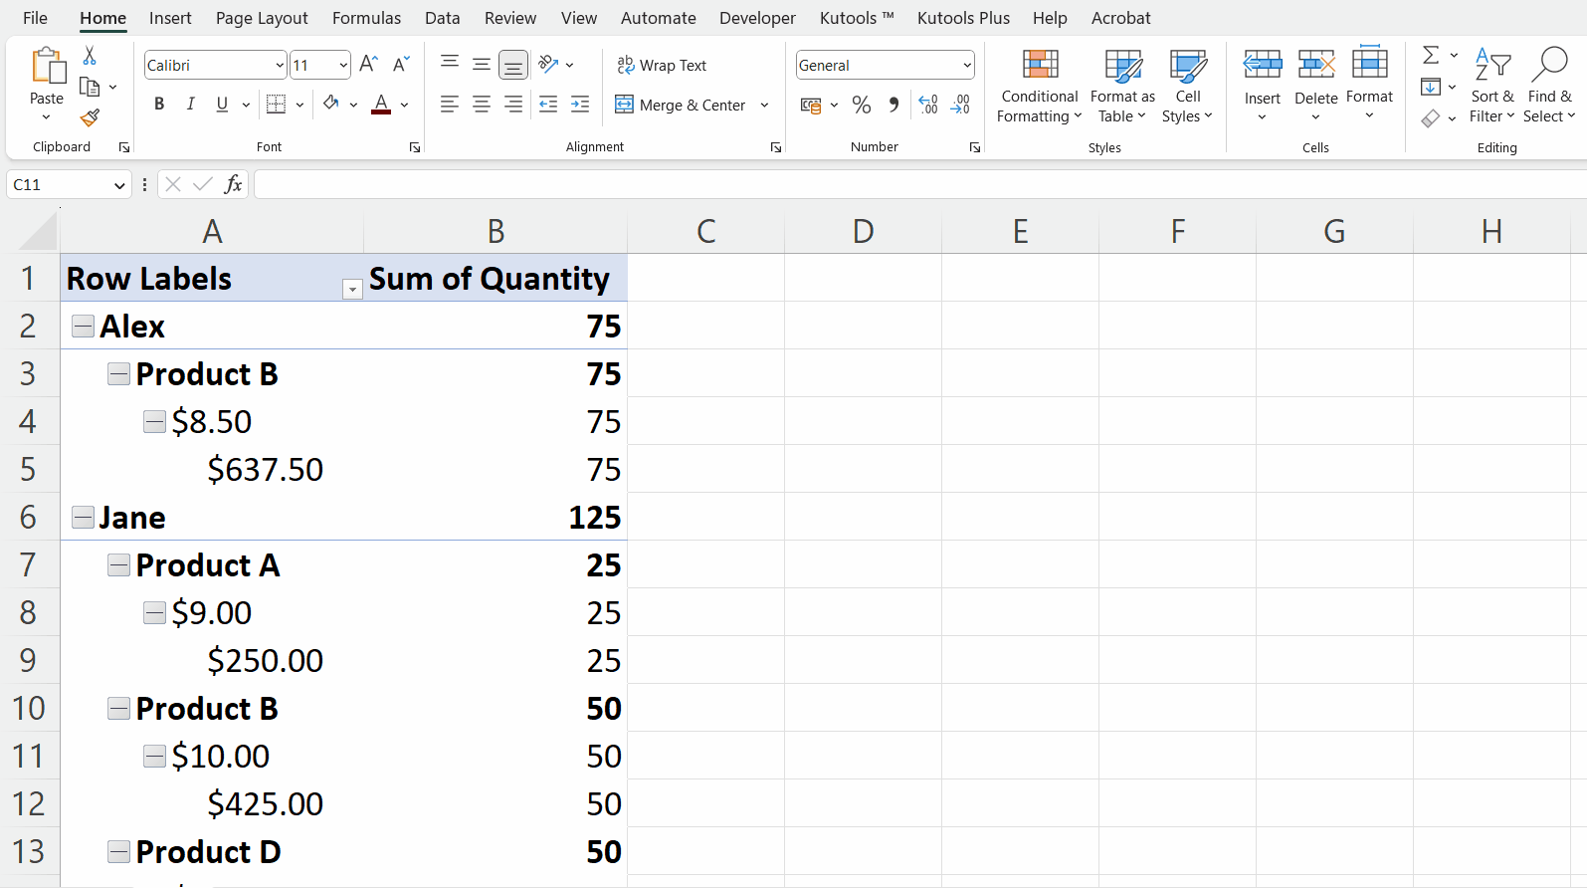Increase indent
Viewport: 1587px width, 888px height.
580,104
